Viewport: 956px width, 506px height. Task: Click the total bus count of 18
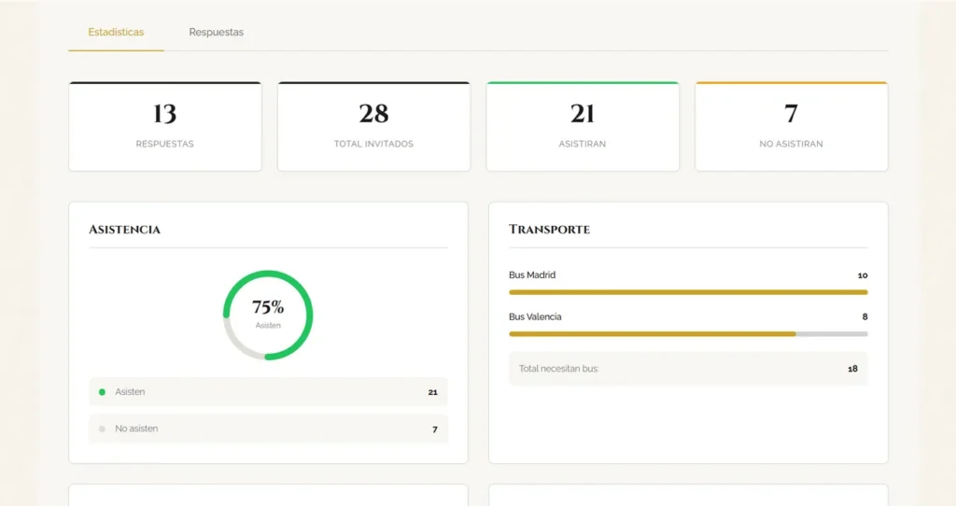click(852, 369)
